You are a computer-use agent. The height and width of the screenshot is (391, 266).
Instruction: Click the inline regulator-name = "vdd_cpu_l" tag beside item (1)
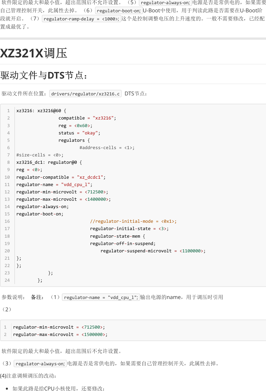(x=101, y=297)
